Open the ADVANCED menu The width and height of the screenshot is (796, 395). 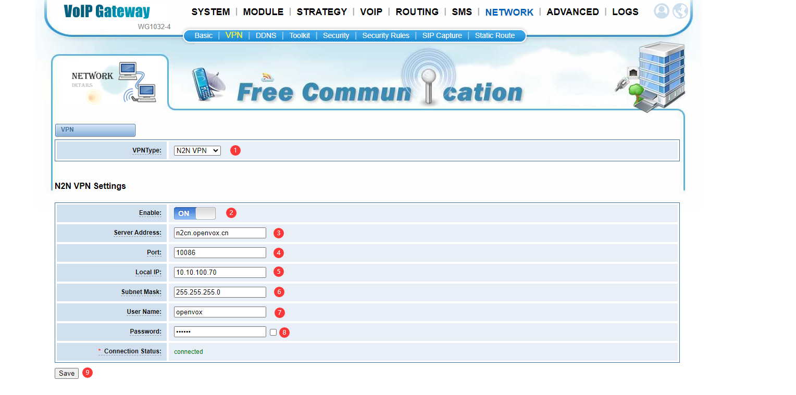point(573,11)
